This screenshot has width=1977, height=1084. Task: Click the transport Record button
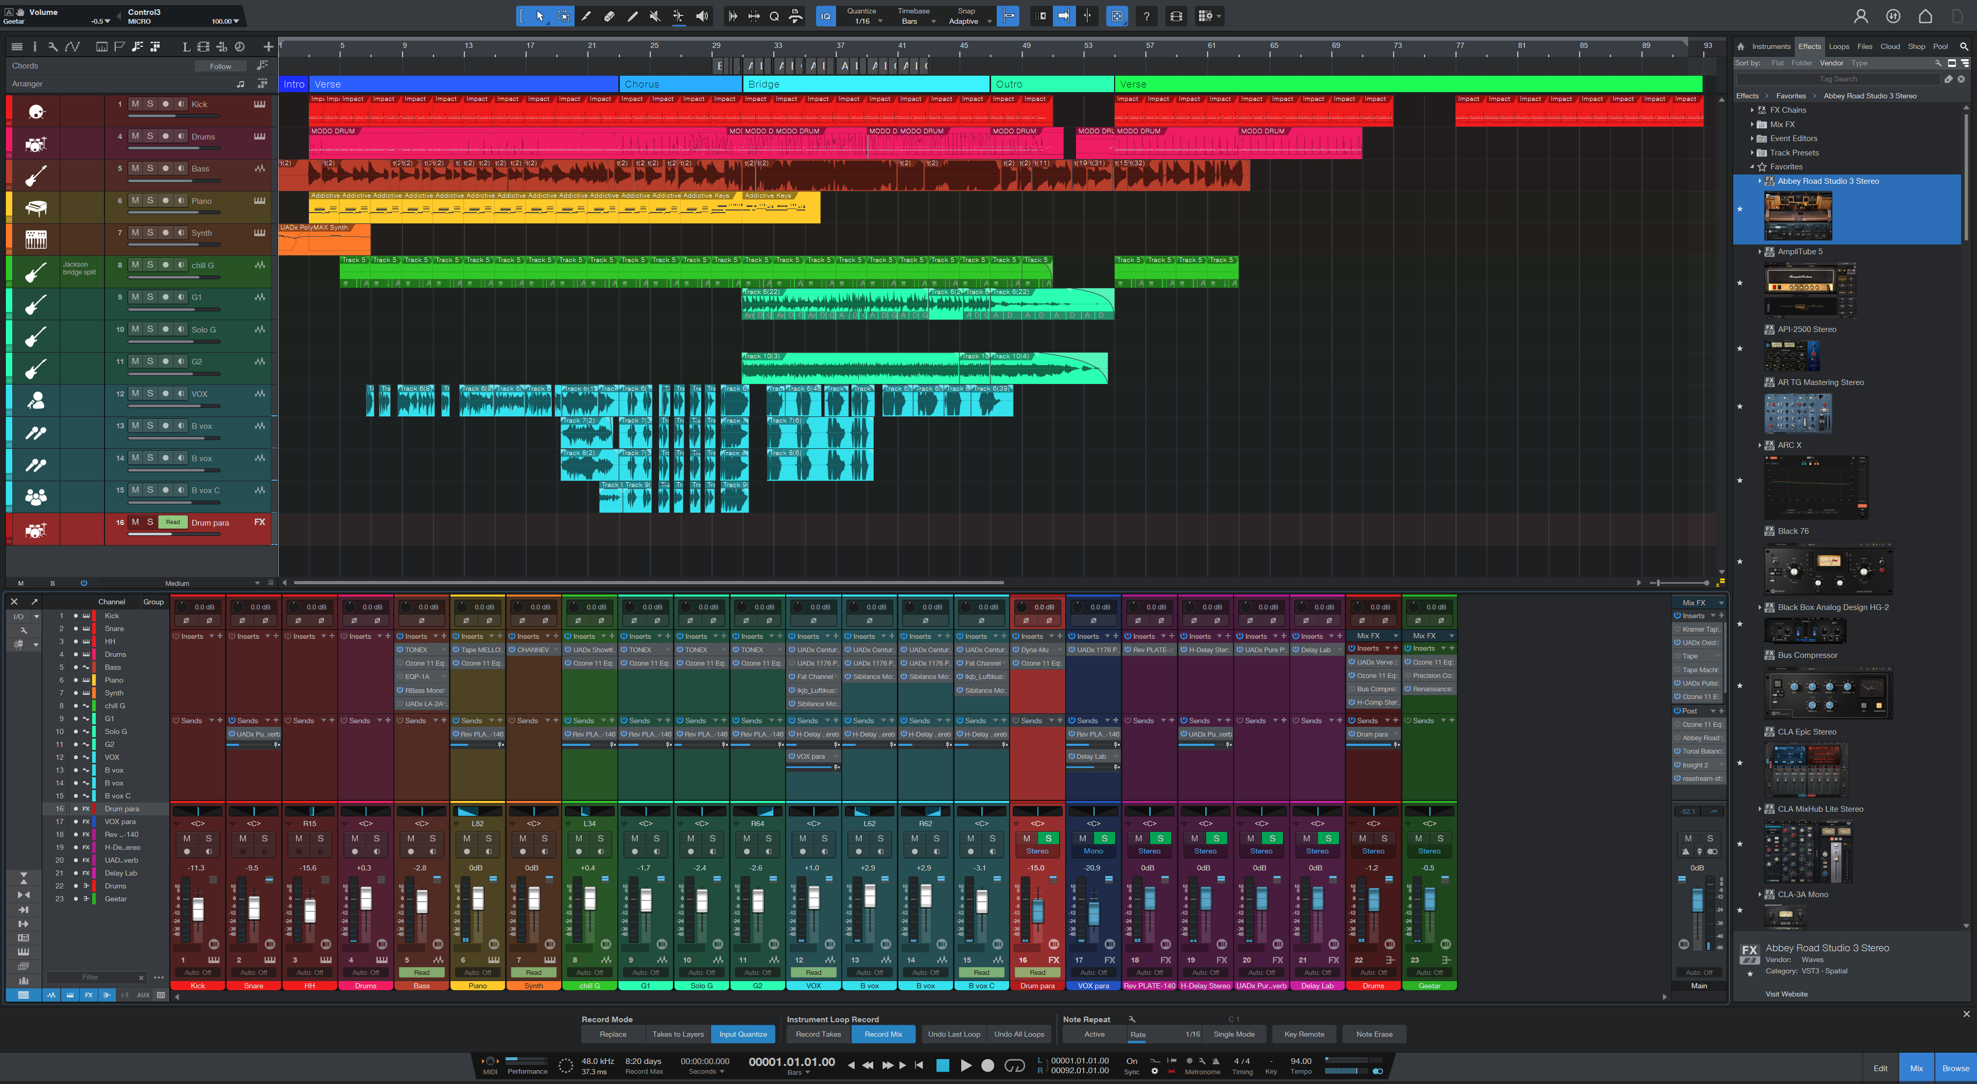click(x=988, y=1065)
